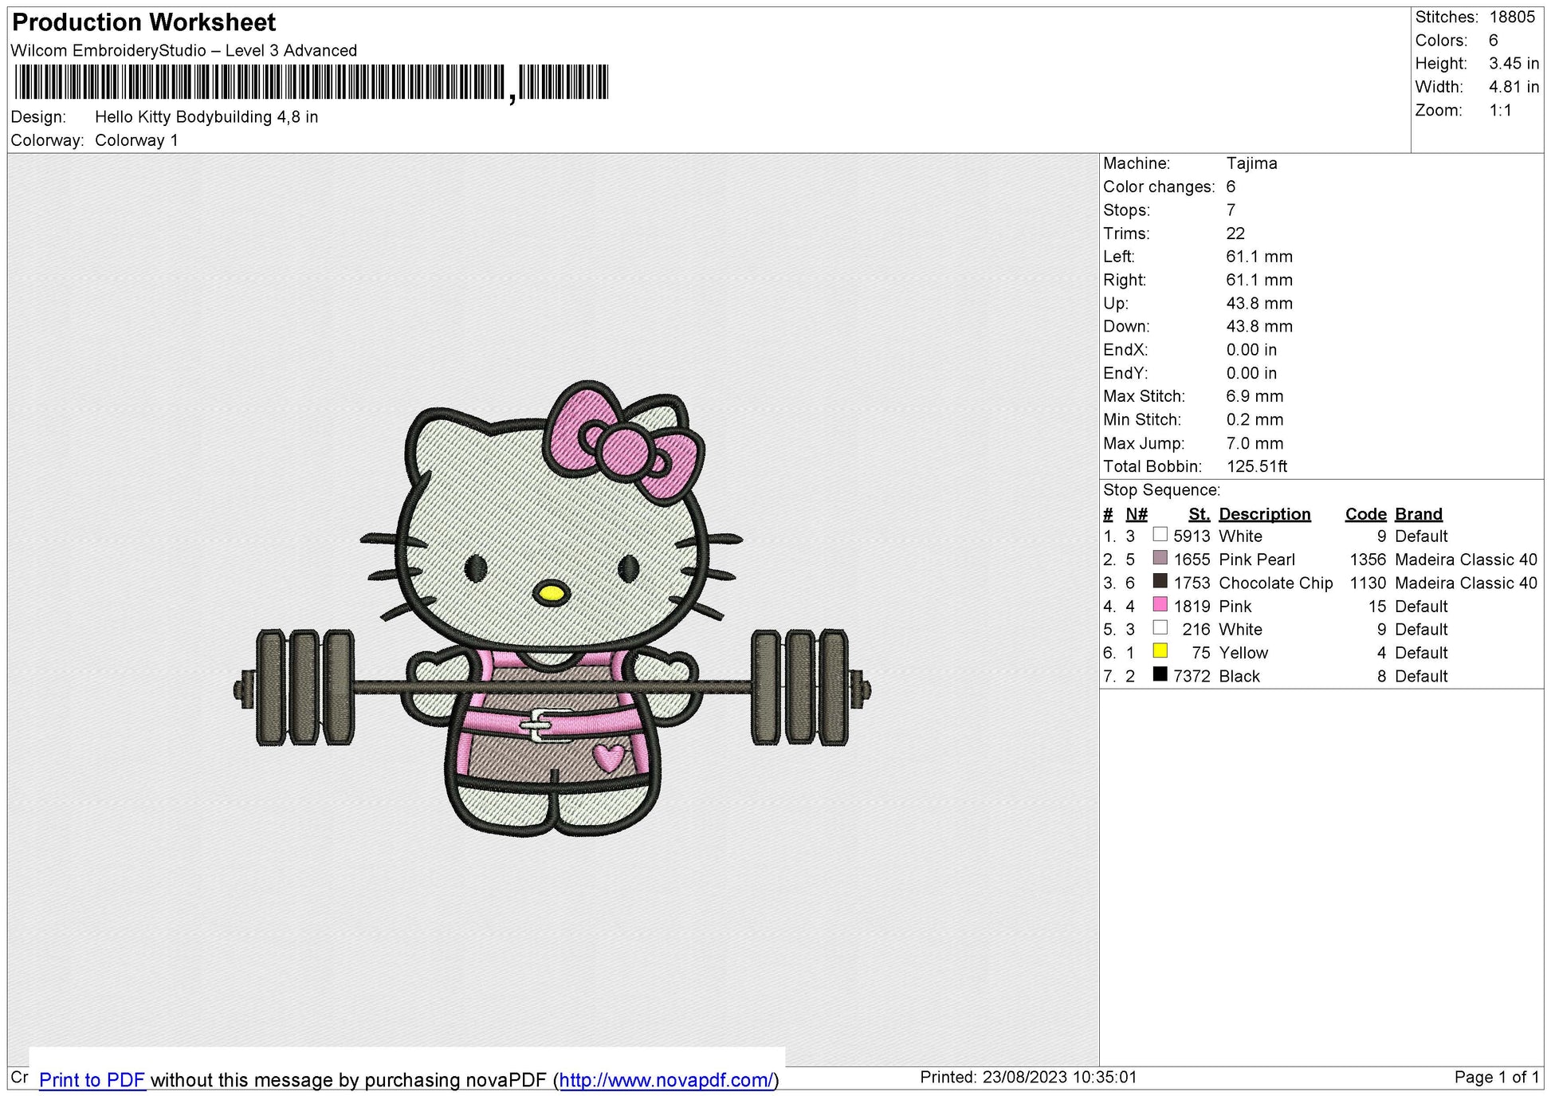This screenshot has height=1096, width=1551.
Task: Click the White color swatch in stop sequence row 1
Action: pyautogui.click(x=1160, y=536)
